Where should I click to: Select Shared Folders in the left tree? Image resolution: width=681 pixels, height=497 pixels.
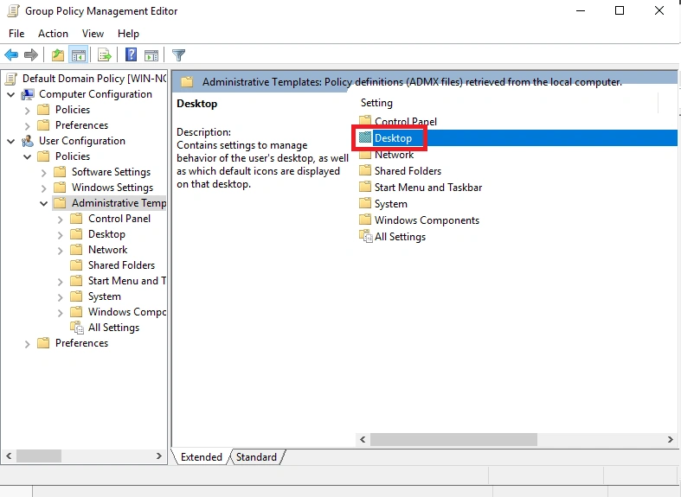click(x=122, y=265)
